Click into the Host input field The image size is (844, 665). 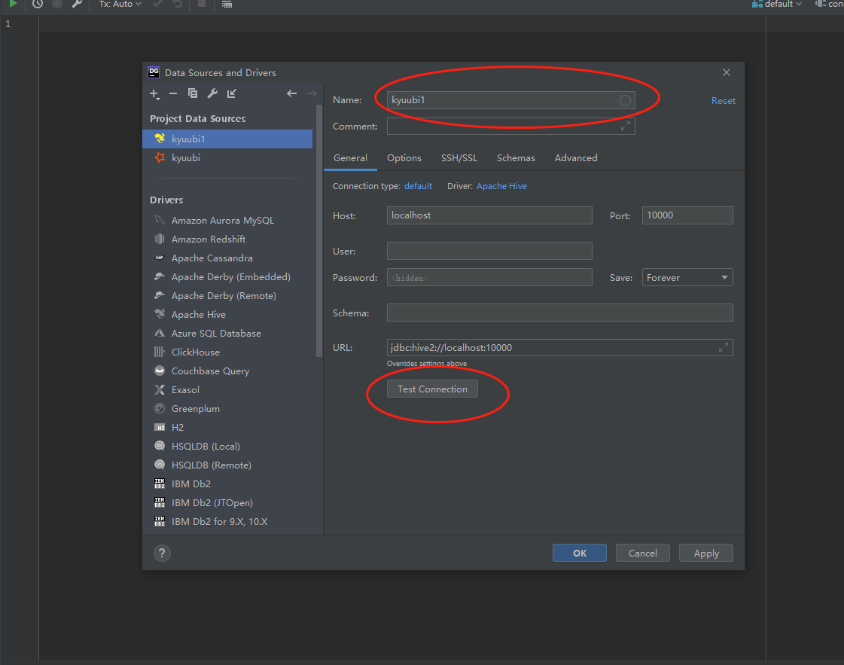[x=489, y=215]
